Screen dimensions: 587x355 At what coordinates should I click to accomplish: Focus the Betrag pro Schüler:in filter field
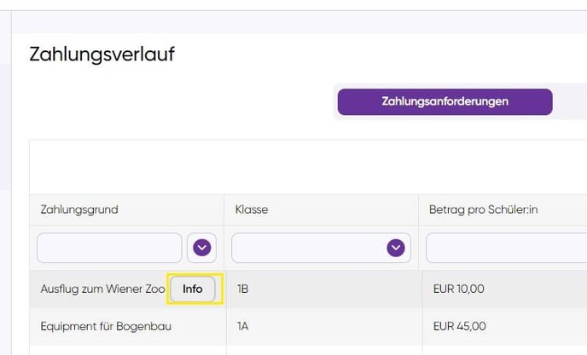[x=507, y=248]
